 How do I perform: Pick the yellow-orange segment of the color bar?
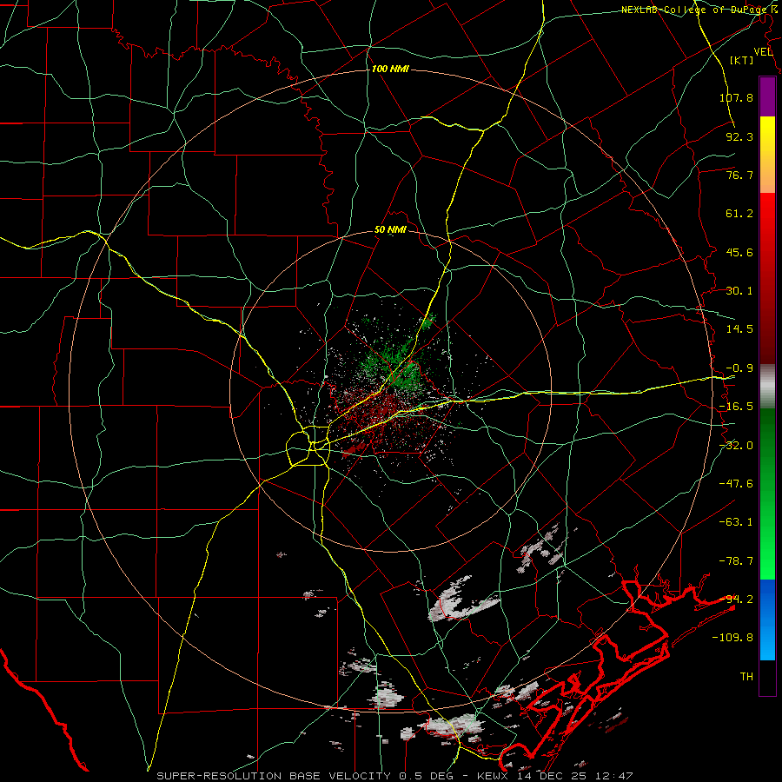point(767,155)
